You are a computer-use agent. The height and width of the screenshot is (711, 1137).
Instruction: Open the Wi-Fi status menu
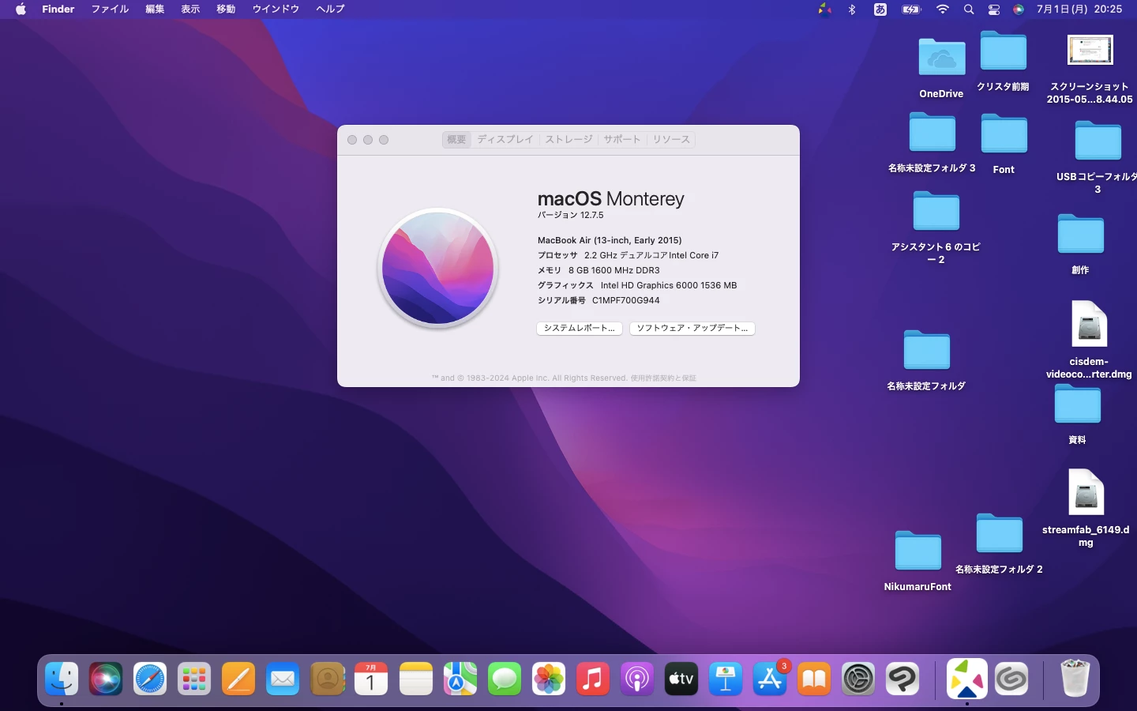click(942, 9)
